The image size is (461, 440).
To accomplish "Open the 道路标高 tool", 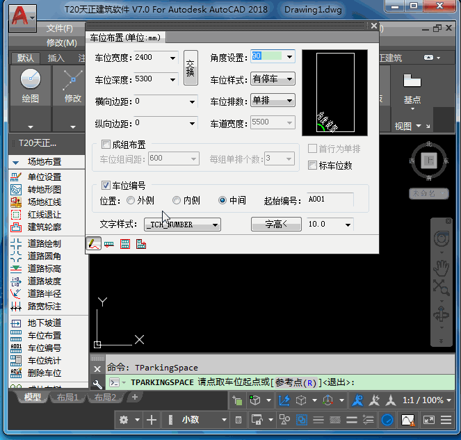I will (16, 268).
